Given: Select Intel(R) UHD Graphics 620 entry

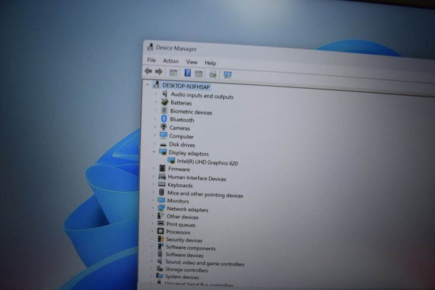Looking at the screenshot, I should click(207, 162).
